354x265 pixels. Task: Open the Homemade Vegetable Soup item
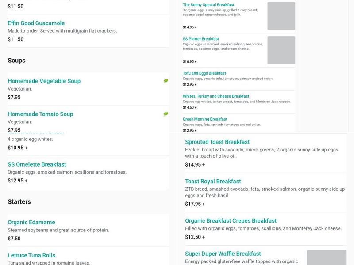(44, 81)
